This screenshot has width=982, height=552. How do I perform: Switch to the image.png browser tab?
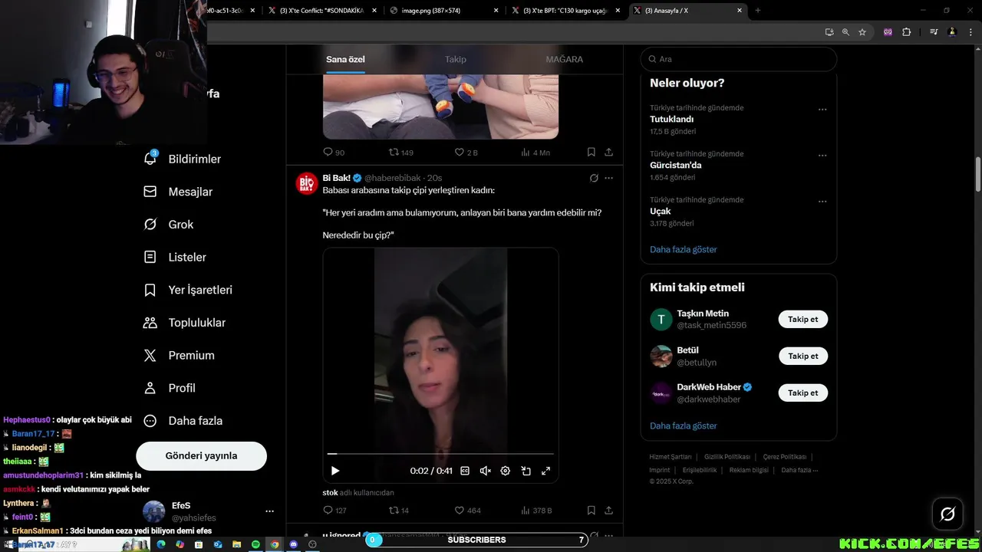click(443, 11)
